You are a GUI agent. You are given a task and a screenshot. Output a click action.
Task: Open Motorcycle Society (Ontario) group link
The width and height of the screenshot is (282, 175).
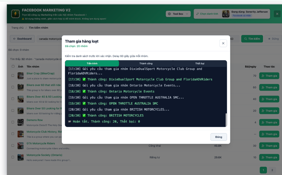coord(44,155)
